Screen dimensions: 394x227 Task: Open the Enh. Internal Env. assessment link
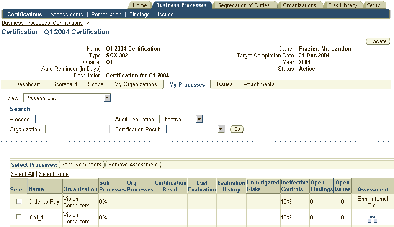click(x=373, y=202)
